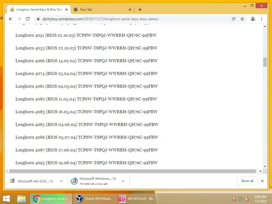Reload the Longhorn serial keys page
Viewport: 272px width, 204px height.
[28, 19]
